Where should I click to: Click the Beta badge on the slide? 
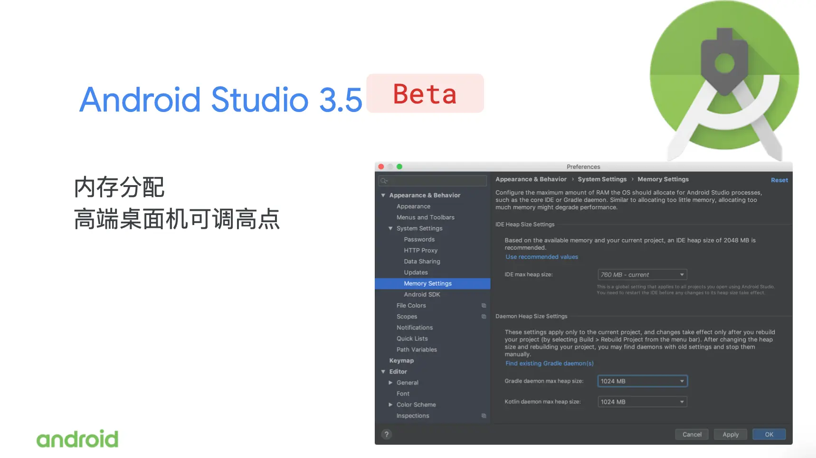tap(425, 93)
